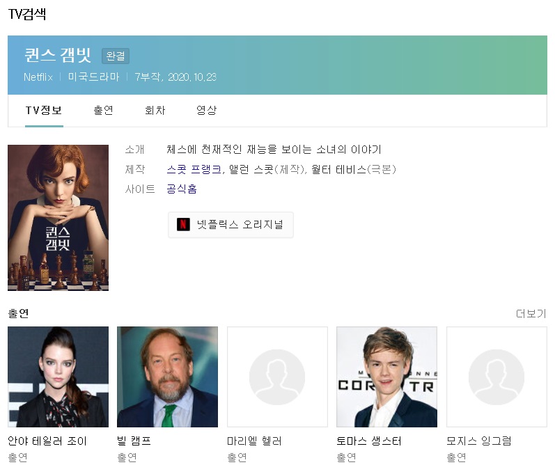Click 더보기 to see more cast
Viewport: 555px width, 474px height.
click(x=531, y=313)
